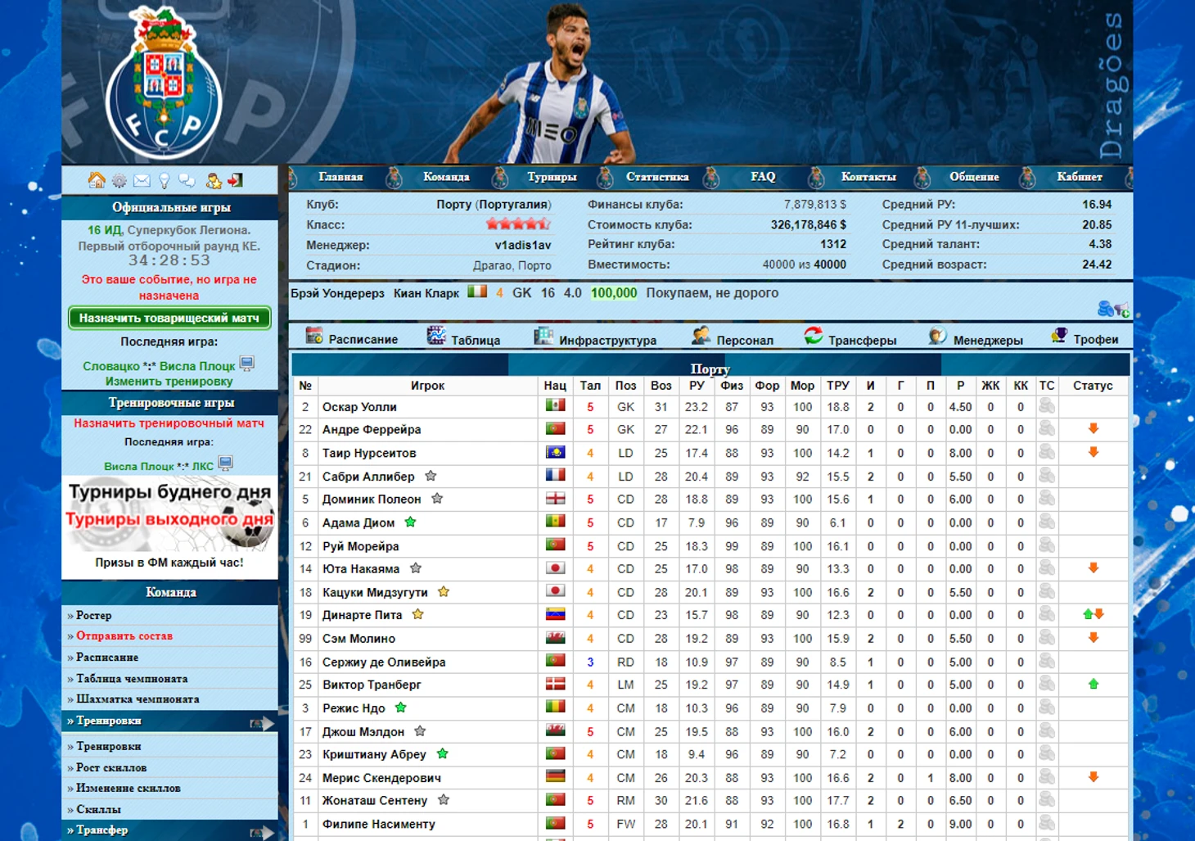Check messages with the envelope icon
This screenshot has width=1195, height=841.
point(142,181)
